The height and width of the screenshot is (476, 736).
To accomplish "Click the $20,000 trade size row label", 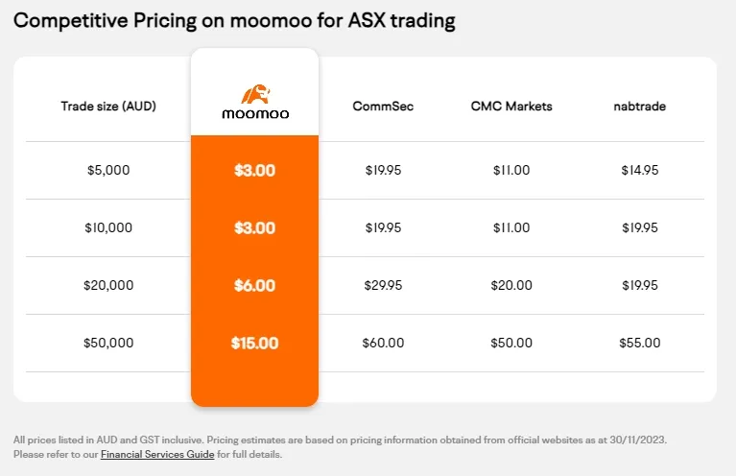I will [108, 285].
